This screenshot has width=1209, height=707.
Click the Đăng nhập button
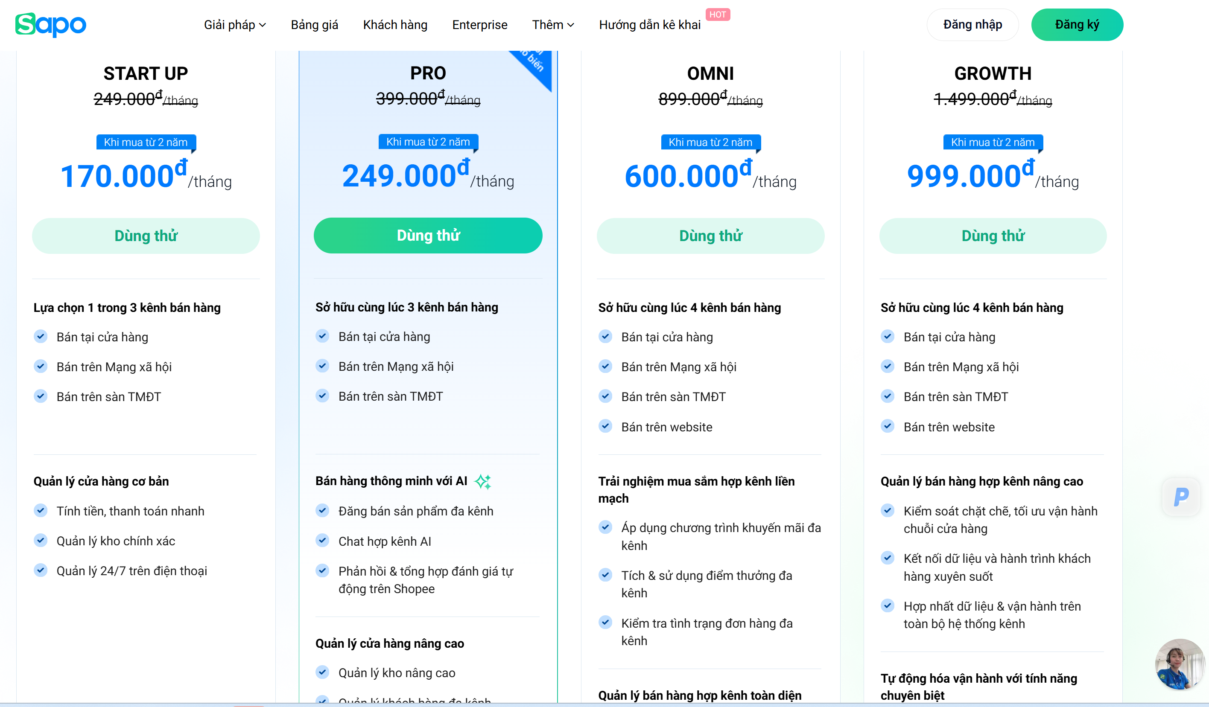point(972,25)
